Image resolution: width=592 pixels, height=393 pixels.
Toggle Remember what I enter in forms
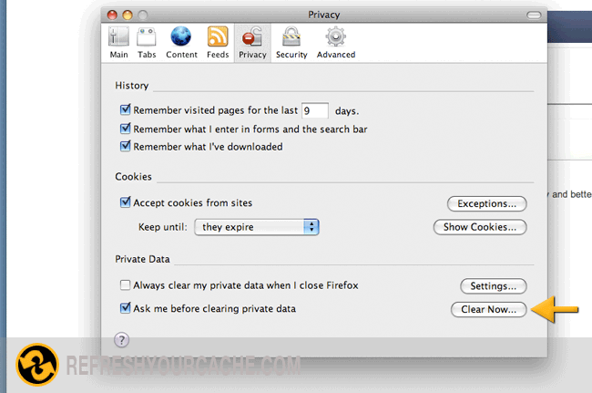[125, 128]
